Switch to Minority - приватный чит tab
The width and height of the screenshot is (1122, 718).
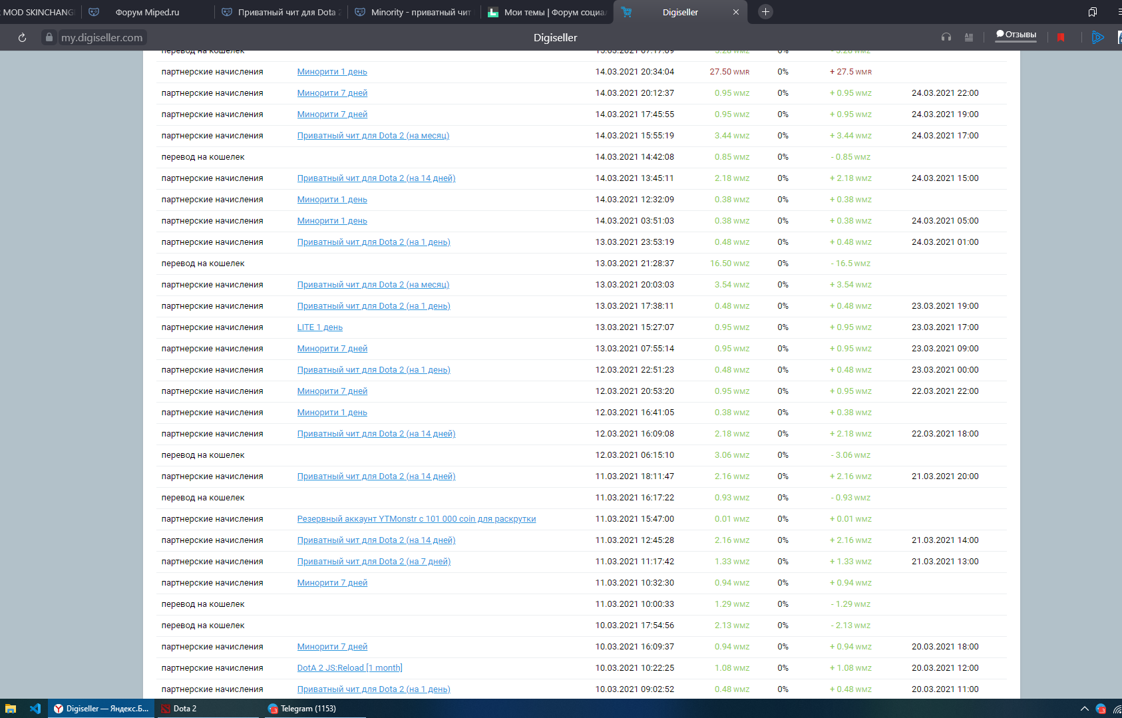click(415, 12)
